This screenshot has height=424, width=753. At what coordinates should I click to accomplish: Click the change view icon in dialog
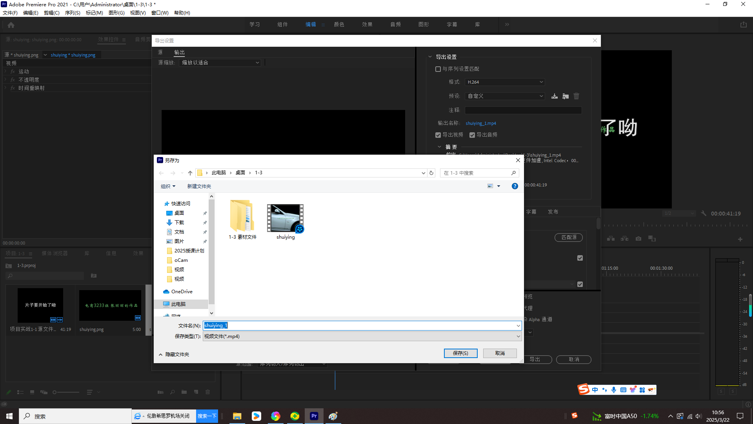pyautogui.click(x=490, y=186)
